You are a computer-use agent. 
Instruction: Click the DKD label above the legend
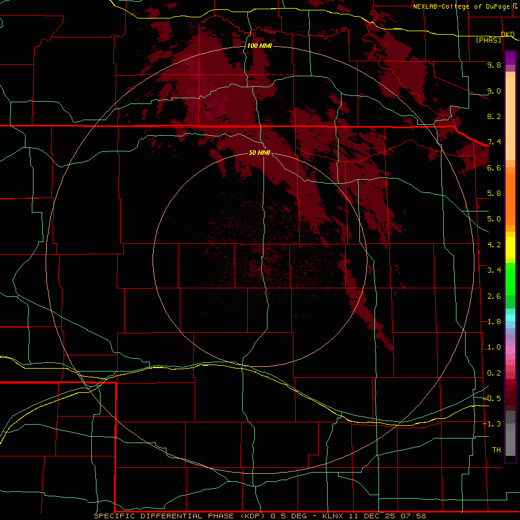pos(508,34)
